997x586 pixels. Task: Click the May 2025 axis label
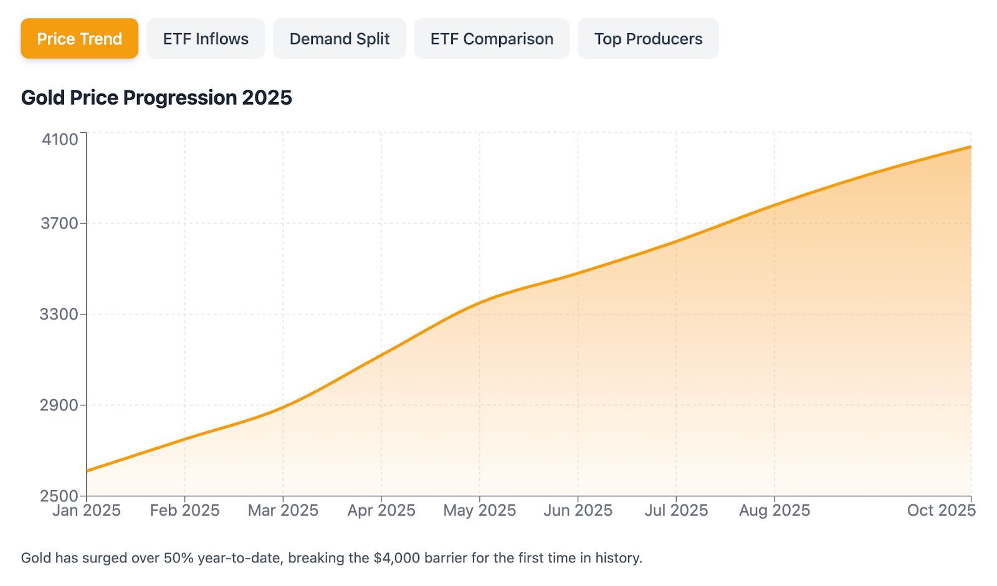coord(479,511)
